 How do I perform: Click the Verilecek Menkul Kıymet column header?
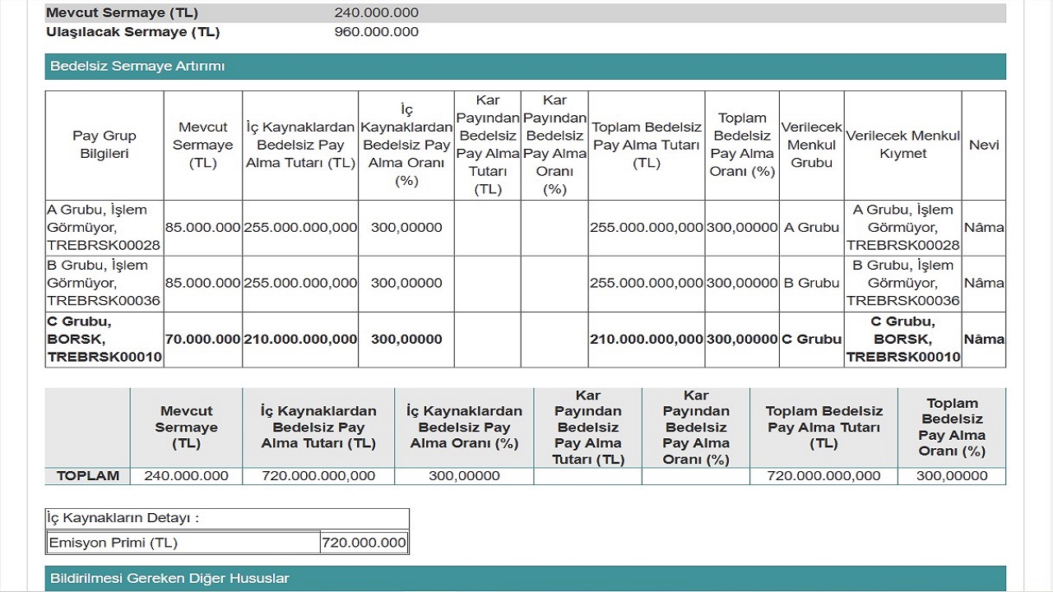[x=902, y=145]
